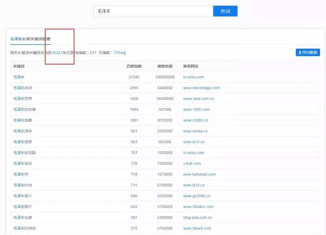Visit the www.1905.com recommended site
This screenshot has width=326, height=235.
[196, 109]
